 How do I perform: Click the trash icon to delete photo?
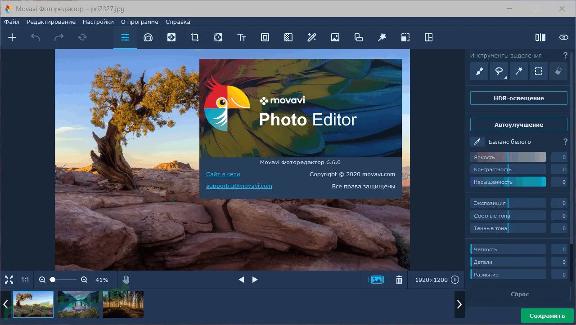click(x=399, y=280)
